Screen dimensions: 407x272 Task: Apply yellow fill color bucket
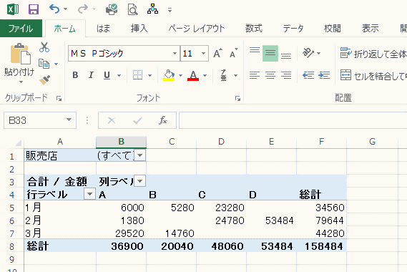[x=169, y=75]
